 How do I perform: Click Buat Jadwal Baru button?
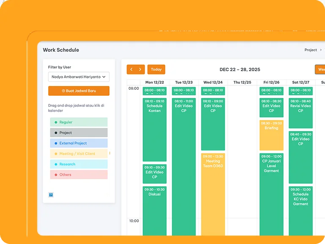point(79,91)
